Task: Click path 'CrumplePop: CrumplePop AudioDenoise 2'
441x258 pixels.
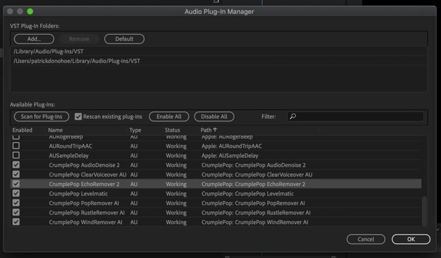Action: 253,165
